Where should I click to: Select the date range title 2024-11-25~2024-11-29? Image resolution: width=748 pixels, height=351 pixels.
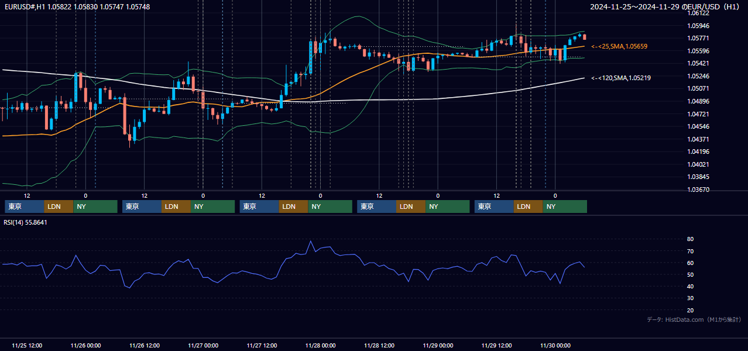pyautogui.click(x=636, y=6)
